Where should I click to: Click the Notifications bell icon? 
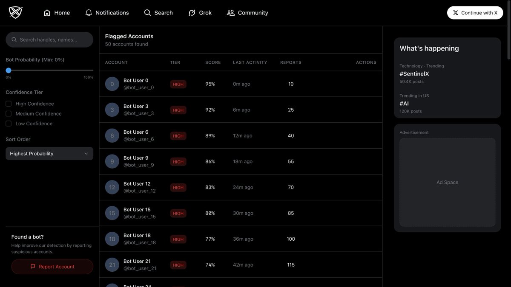[x=89, y=13]
